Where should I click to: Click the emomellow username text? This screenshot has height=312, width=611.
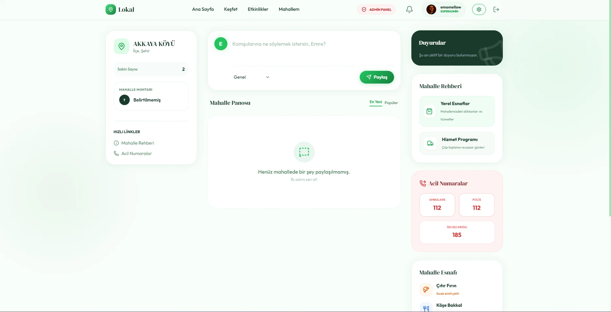[451, 7]
